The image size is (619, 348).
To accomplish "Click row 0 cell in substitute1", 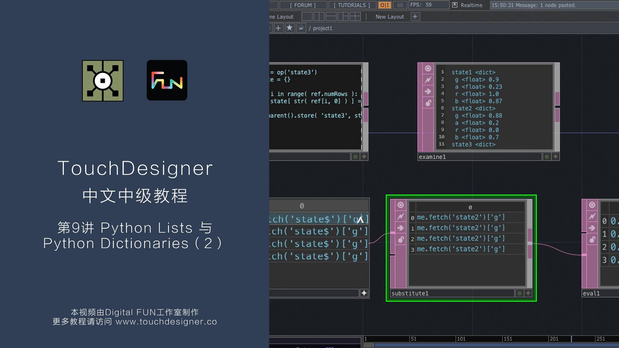I will 470,217.
